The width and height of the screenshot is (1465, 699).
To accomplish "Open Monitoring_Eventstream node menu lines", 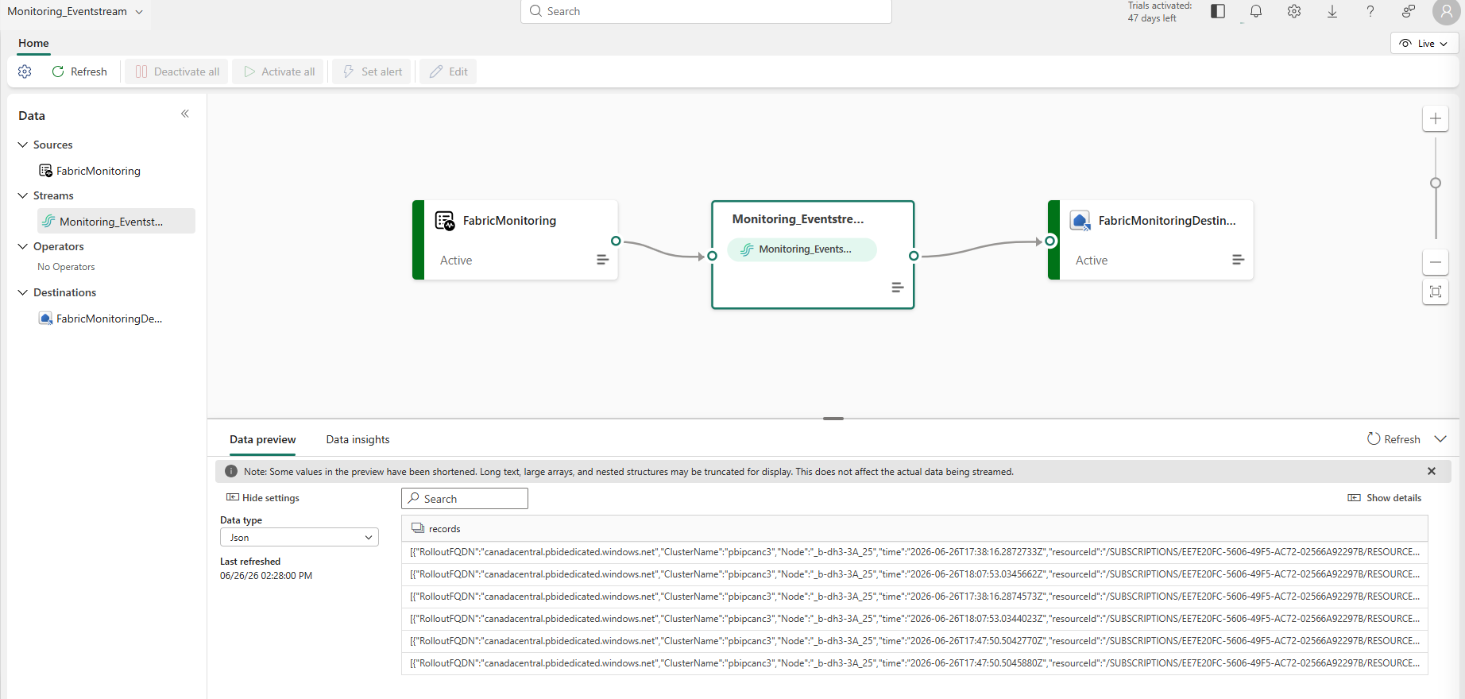I will 898,288.
